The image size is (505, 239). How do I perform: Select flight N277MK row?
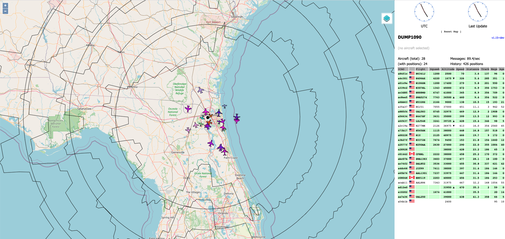(451, 126)
